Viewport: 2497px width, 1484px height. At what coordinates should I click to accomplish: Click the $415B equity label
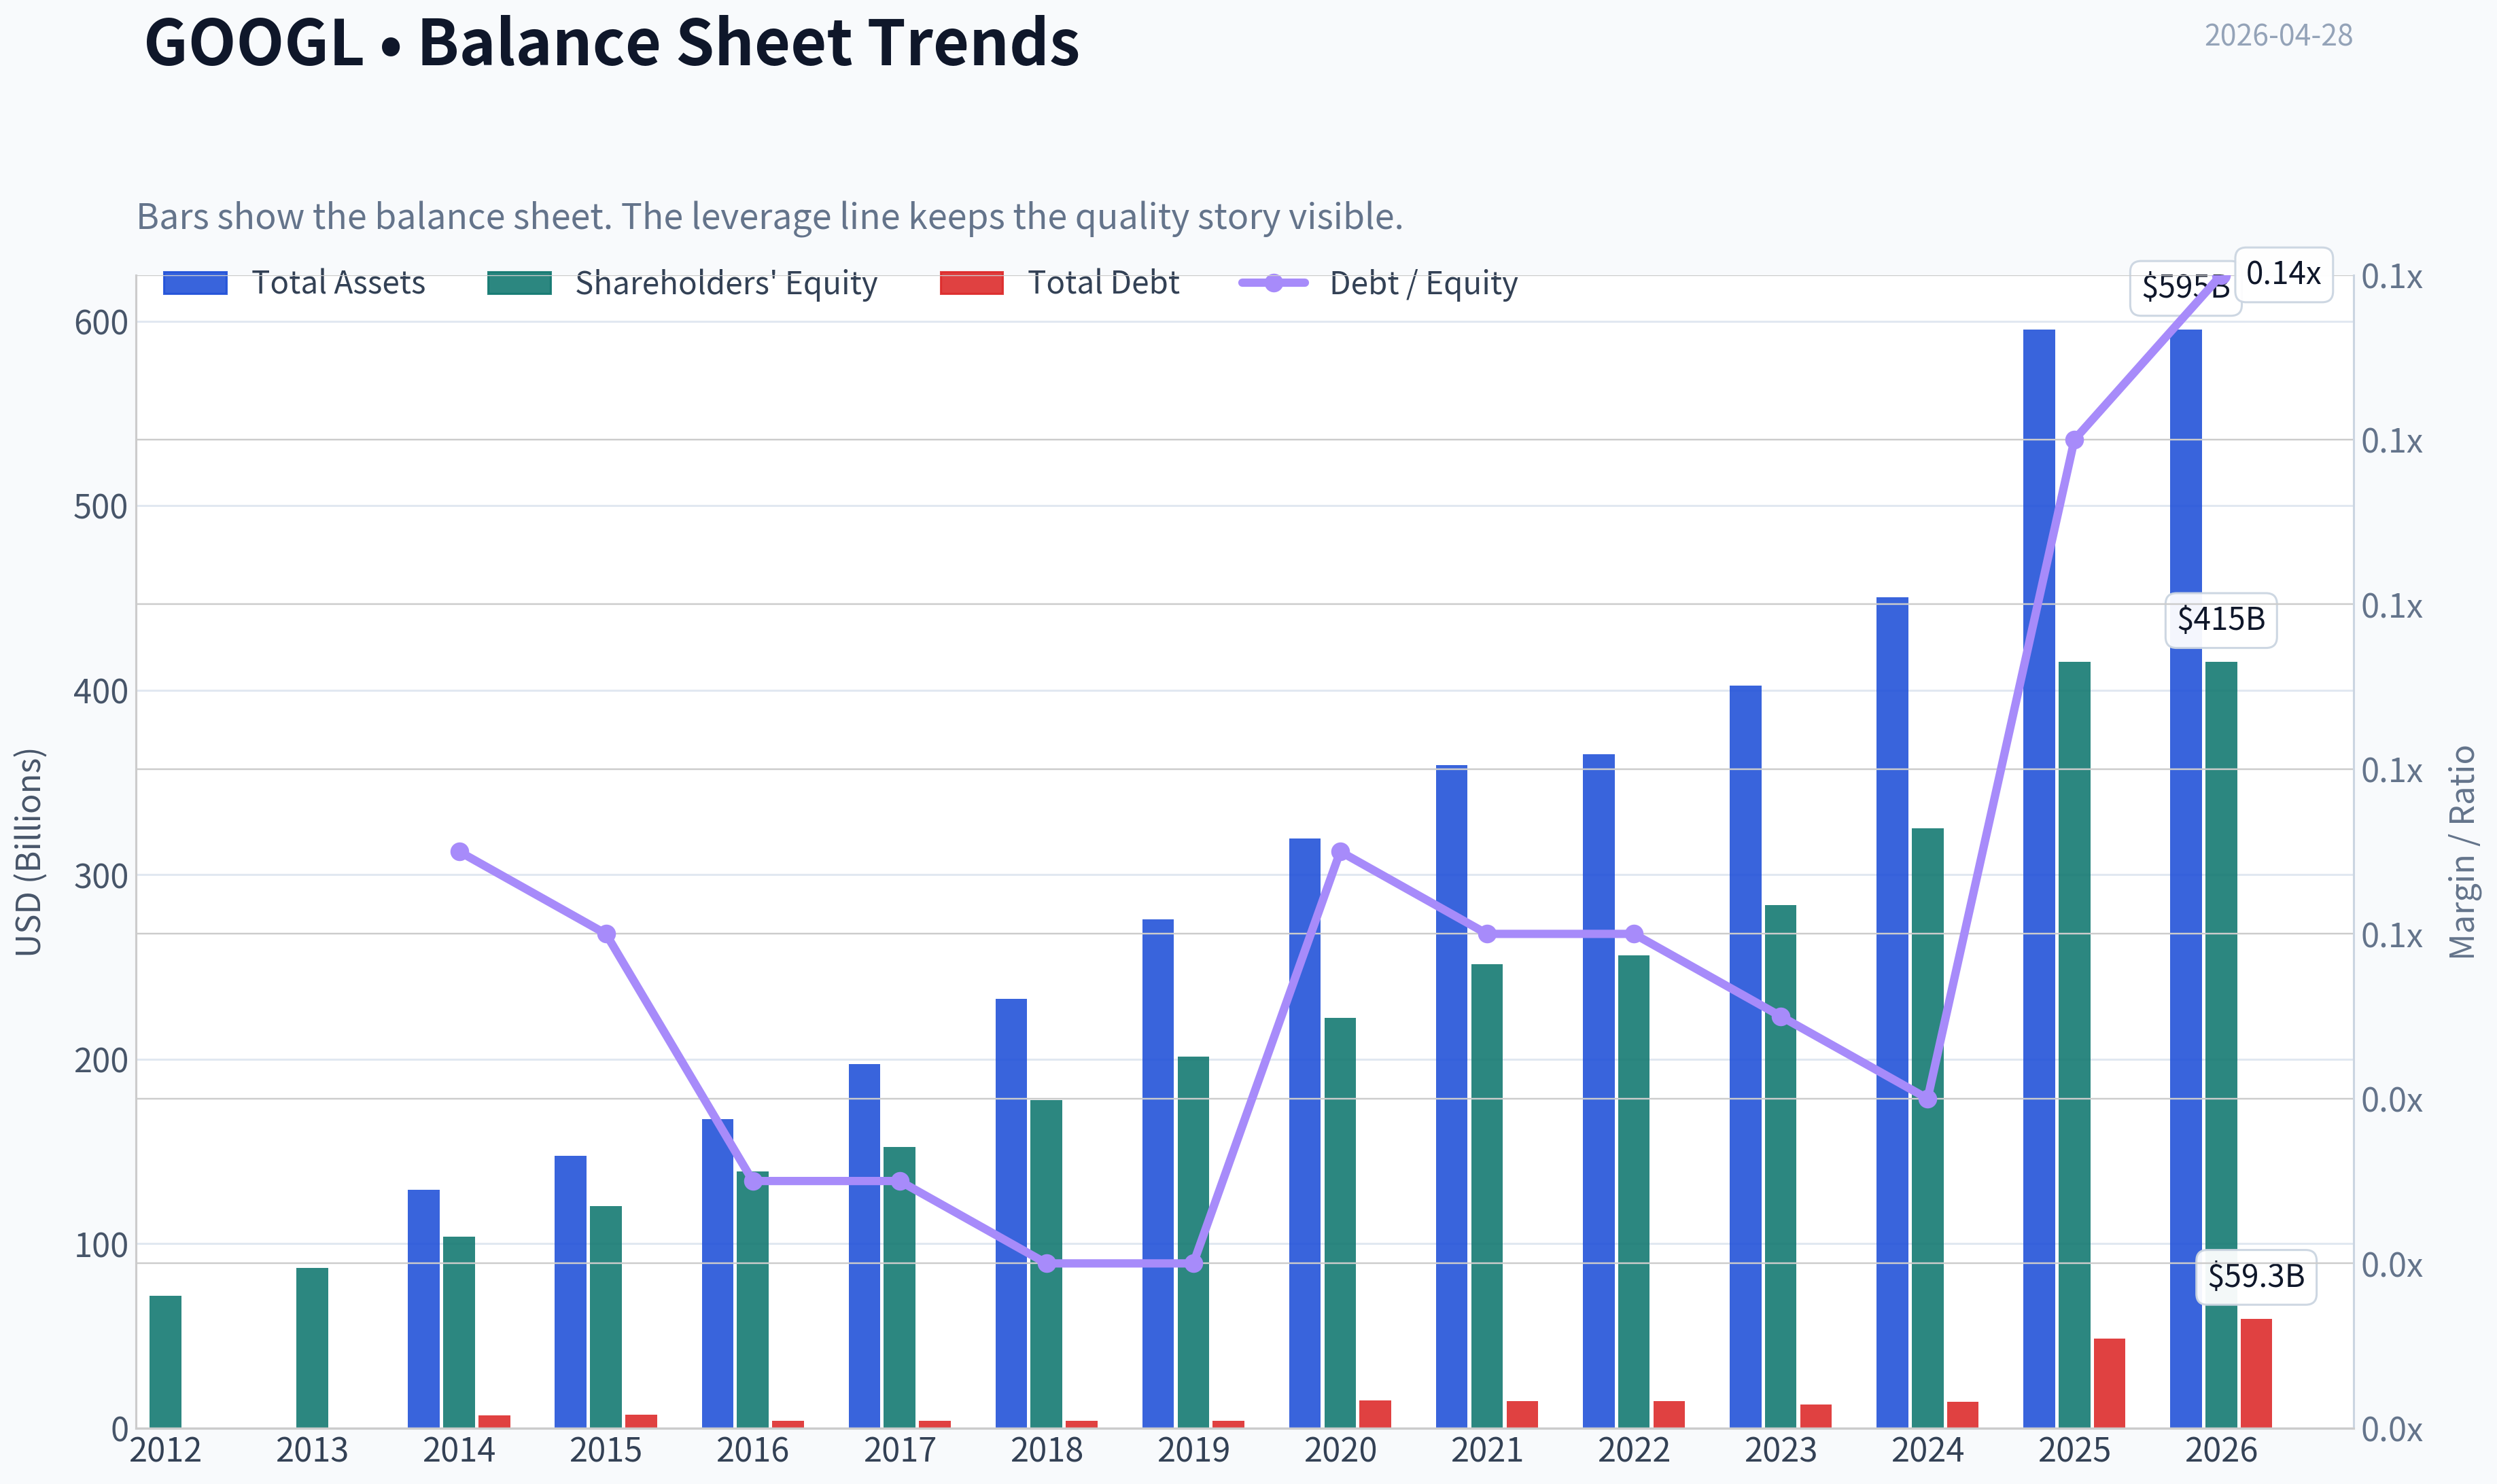[x=2221, y=620]
